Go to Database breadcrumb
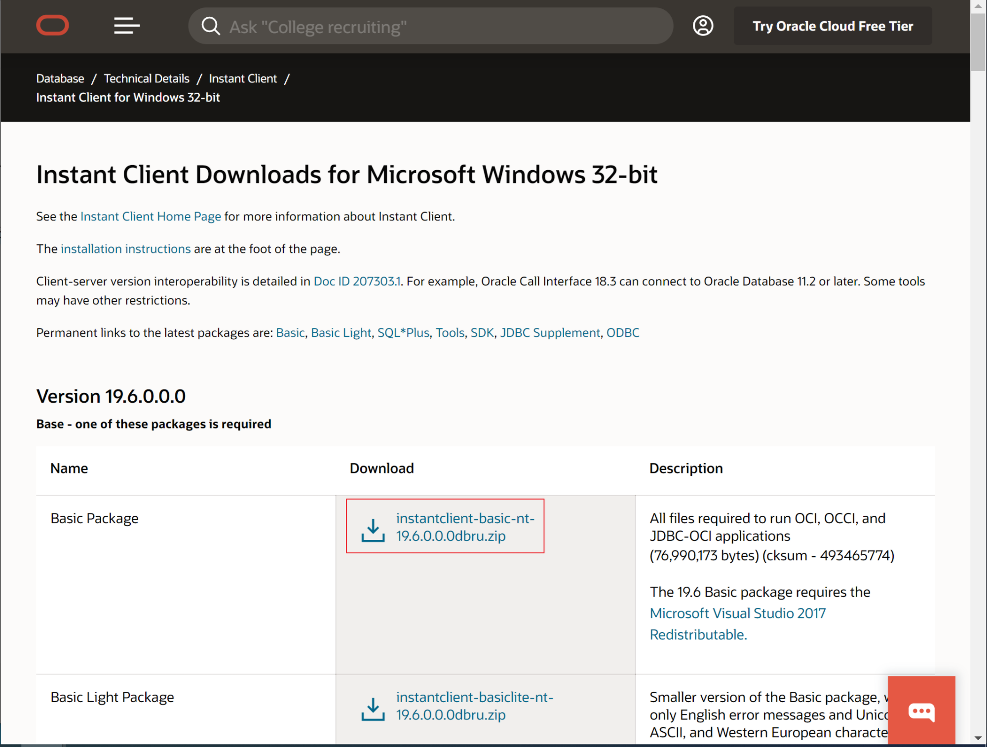This screenshot has width=987, height=747. (x=60, y=78)
